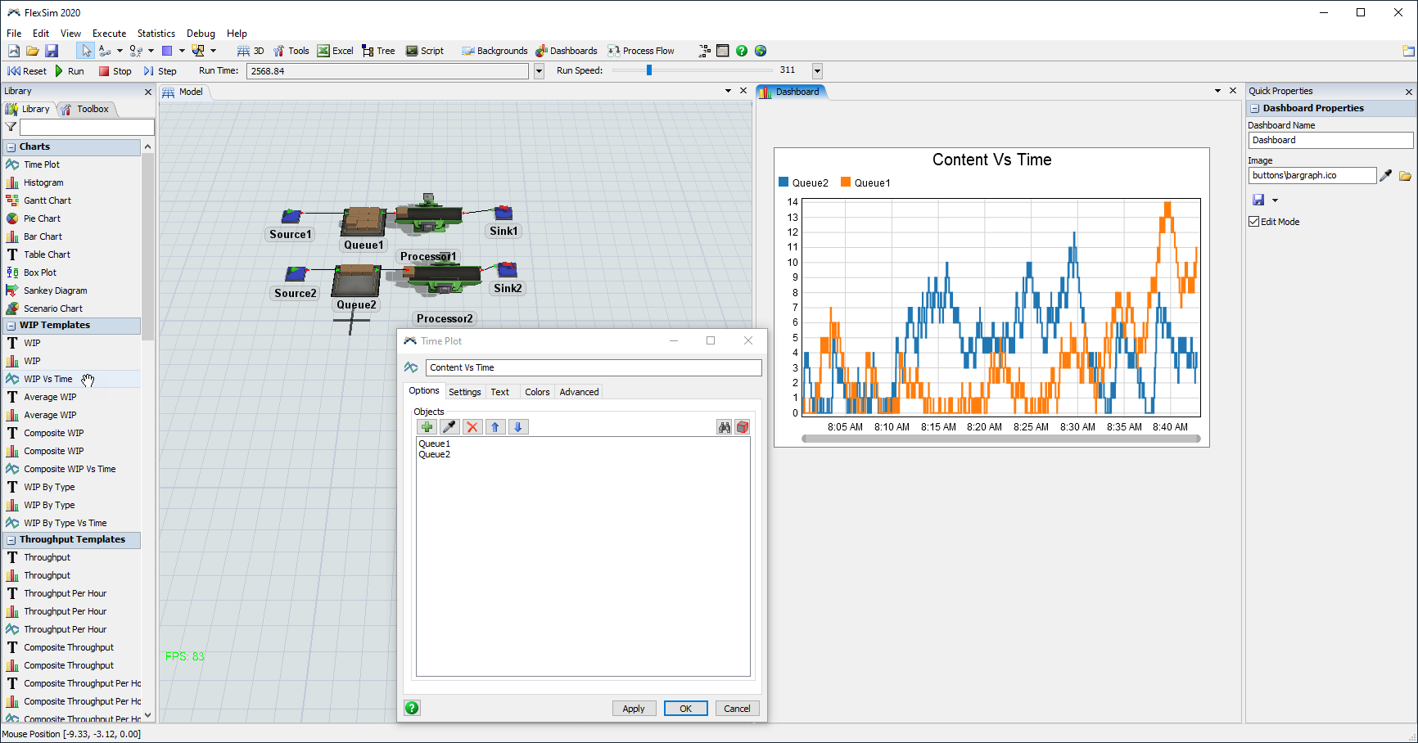
Task: Click the green help icon in the Time Plot dialog
Action: (413, 708)
